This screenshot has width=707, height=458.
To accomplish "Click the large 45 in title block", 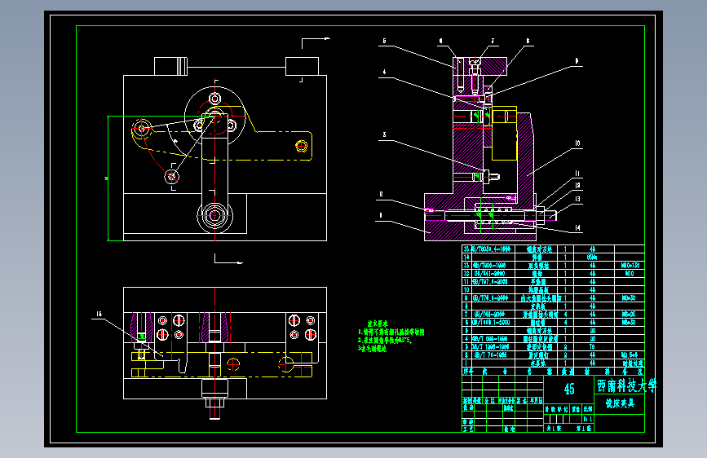I will click(x=569, y=389).
